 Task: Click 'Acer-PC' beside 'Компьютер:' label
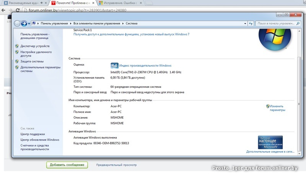116,106
